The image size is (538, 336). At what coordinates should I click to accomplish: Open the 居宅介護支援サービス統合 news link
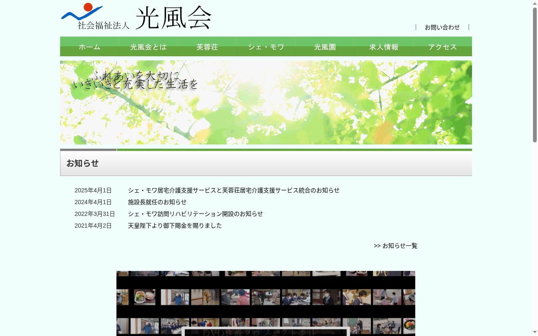click(x=234, y=190)
